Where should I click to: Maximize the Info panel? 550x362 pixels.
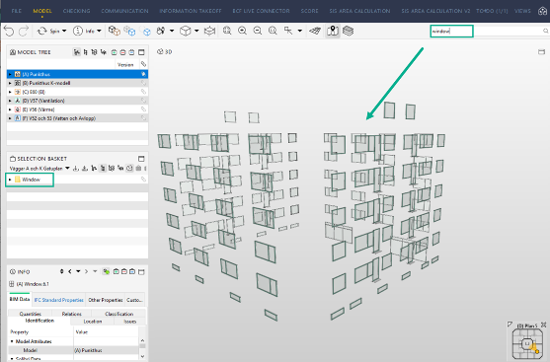pos(141,271)
